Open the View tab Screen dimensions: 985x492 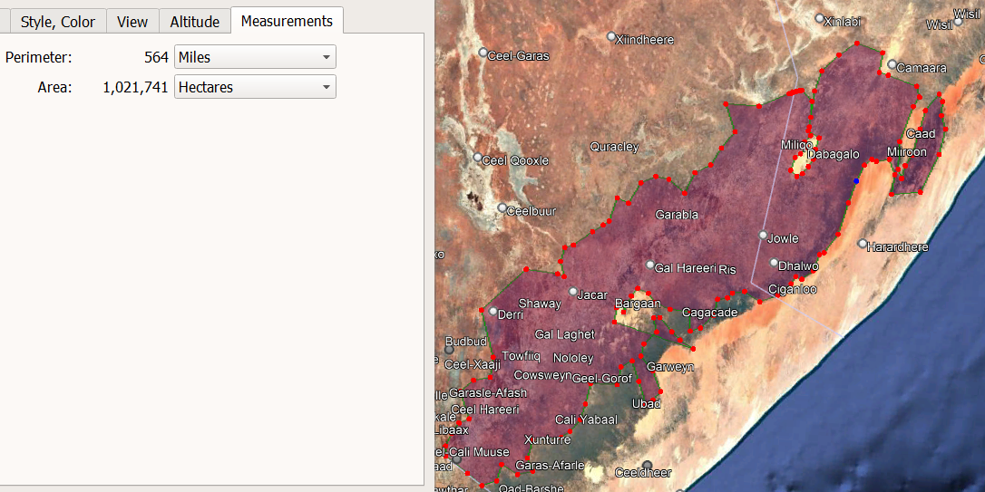tap(132, 22)
